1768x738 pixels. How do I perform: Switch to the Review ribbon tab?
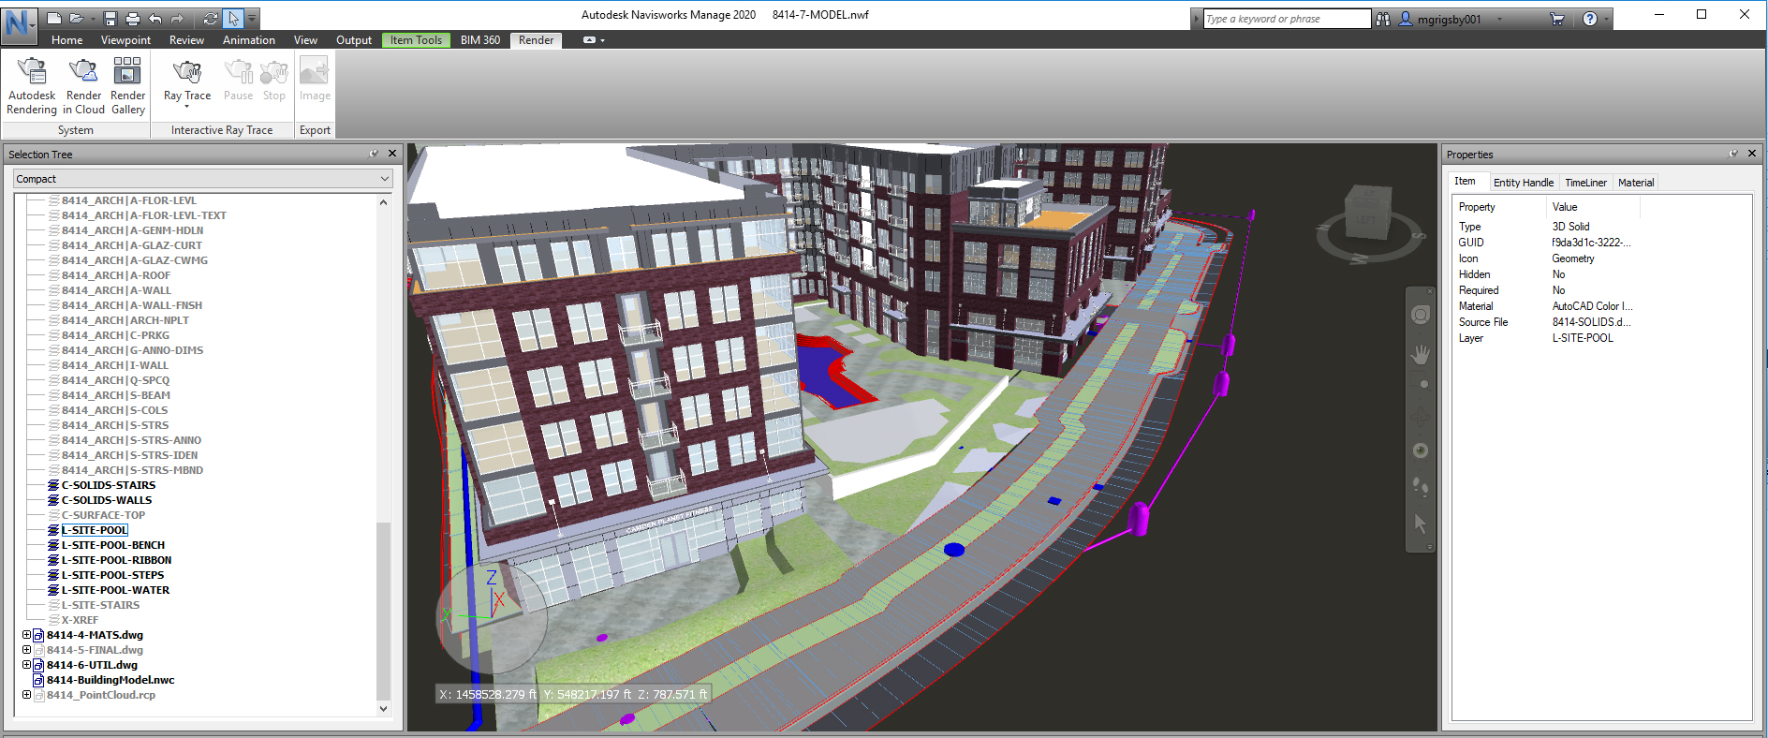[186, 40]
